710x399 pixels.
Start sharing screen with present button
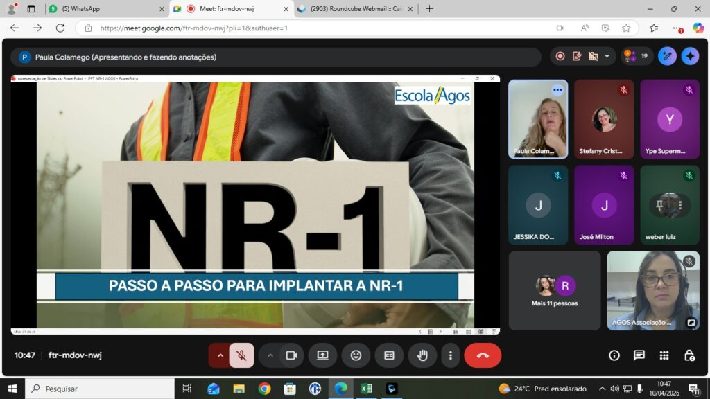(322, 355)
